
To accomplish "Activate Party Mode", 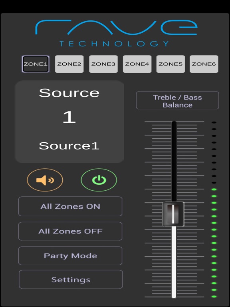I will [x=70, y=256].
